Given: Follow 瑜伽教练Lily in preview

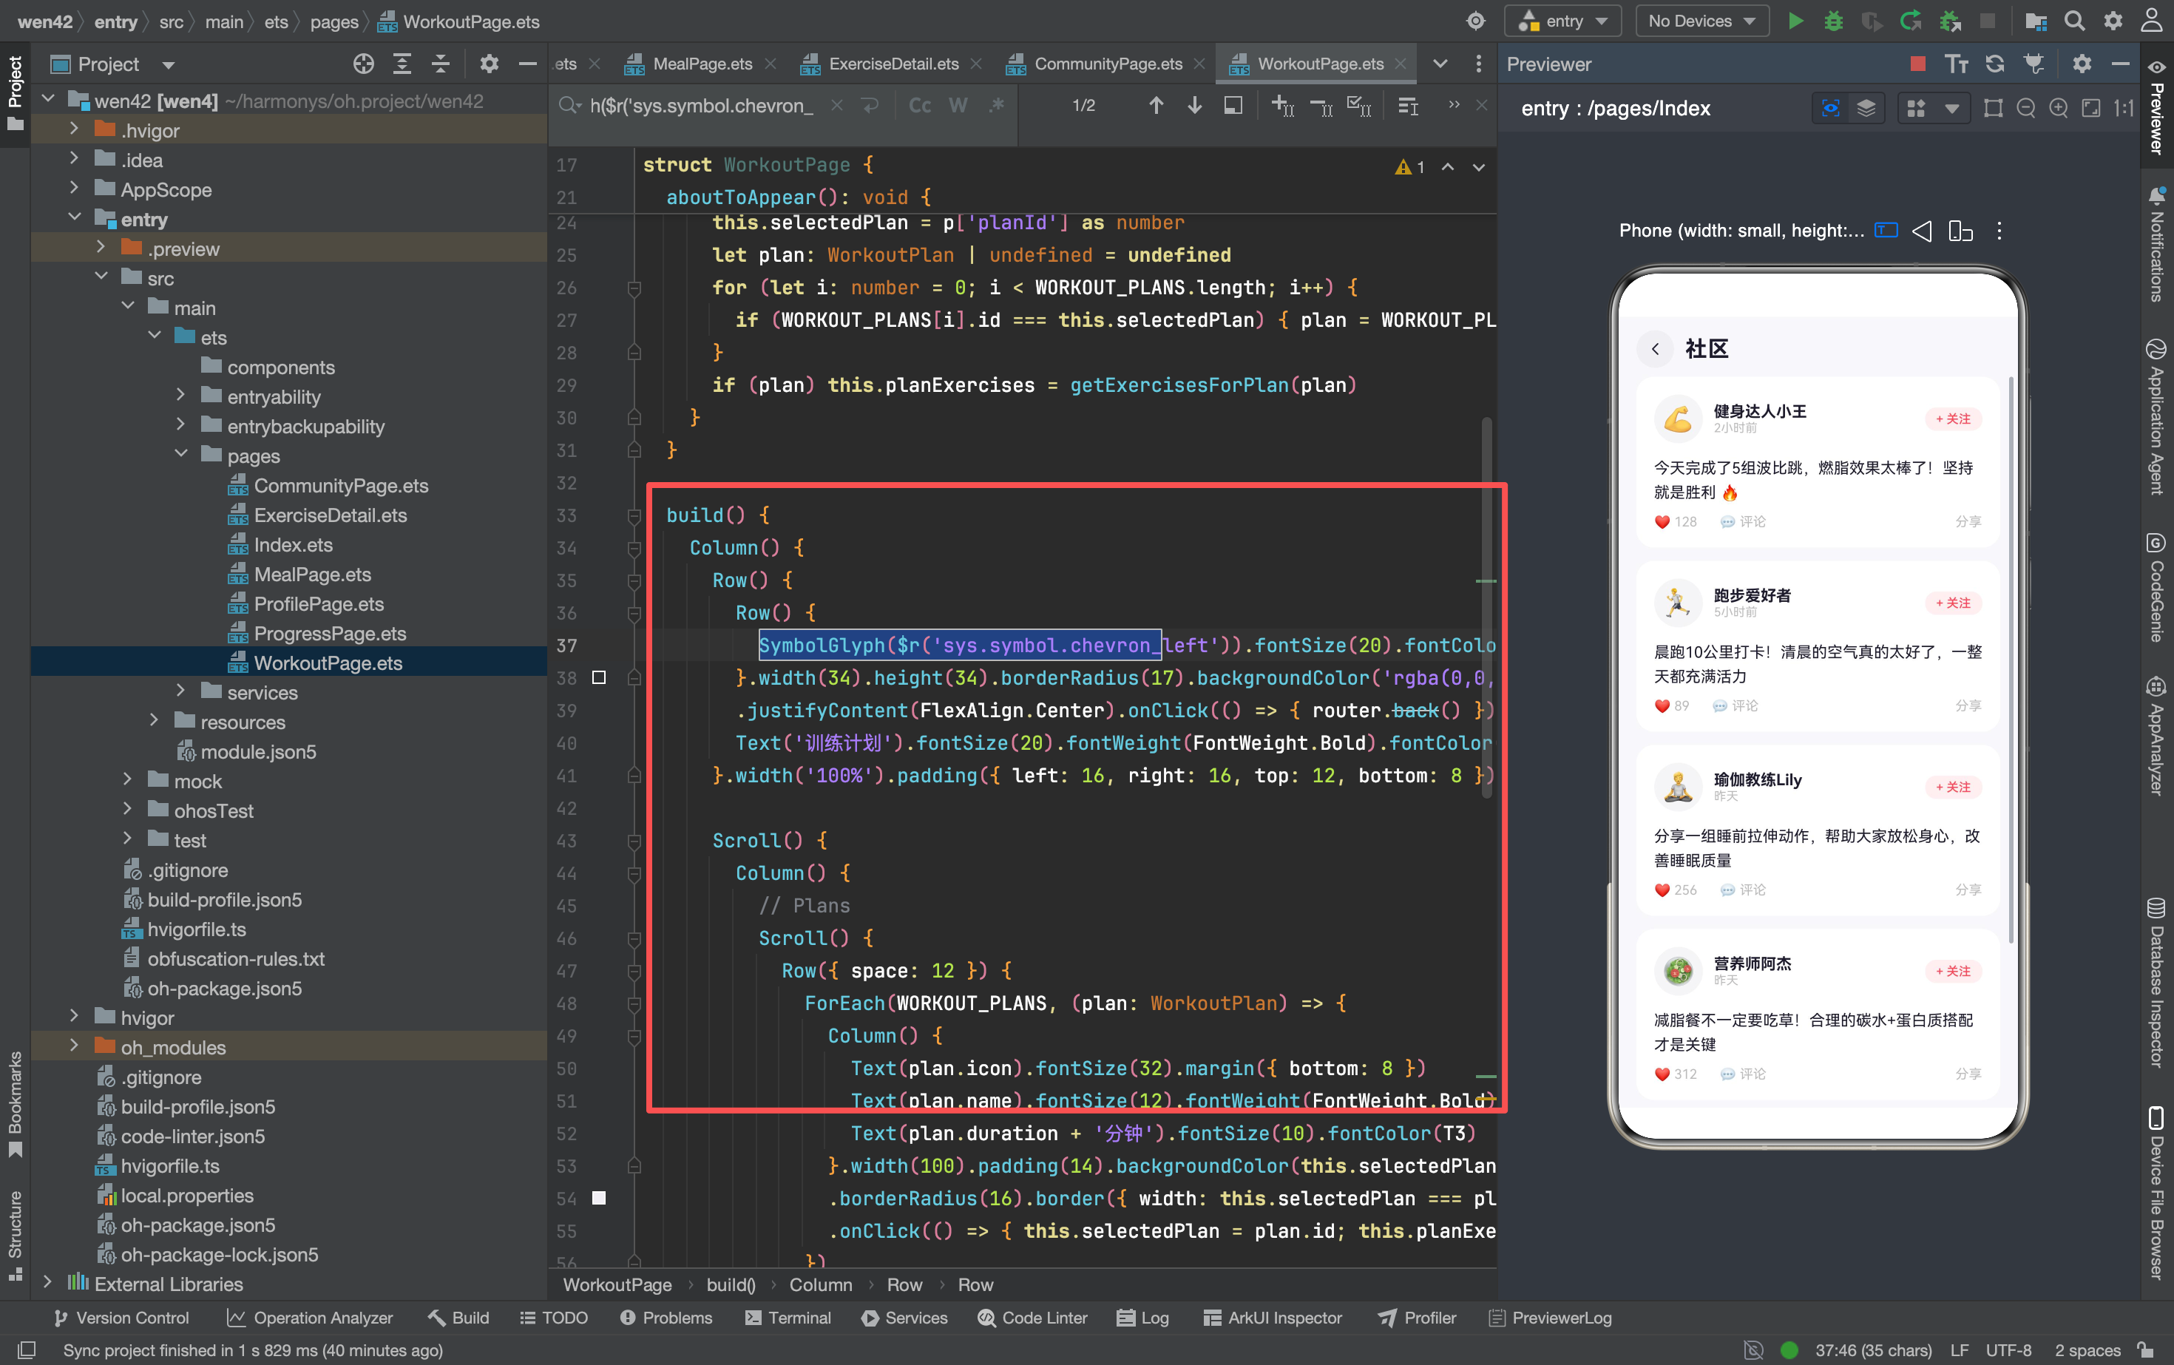Looking at the screenshot, I should (x=1954, y=788).
